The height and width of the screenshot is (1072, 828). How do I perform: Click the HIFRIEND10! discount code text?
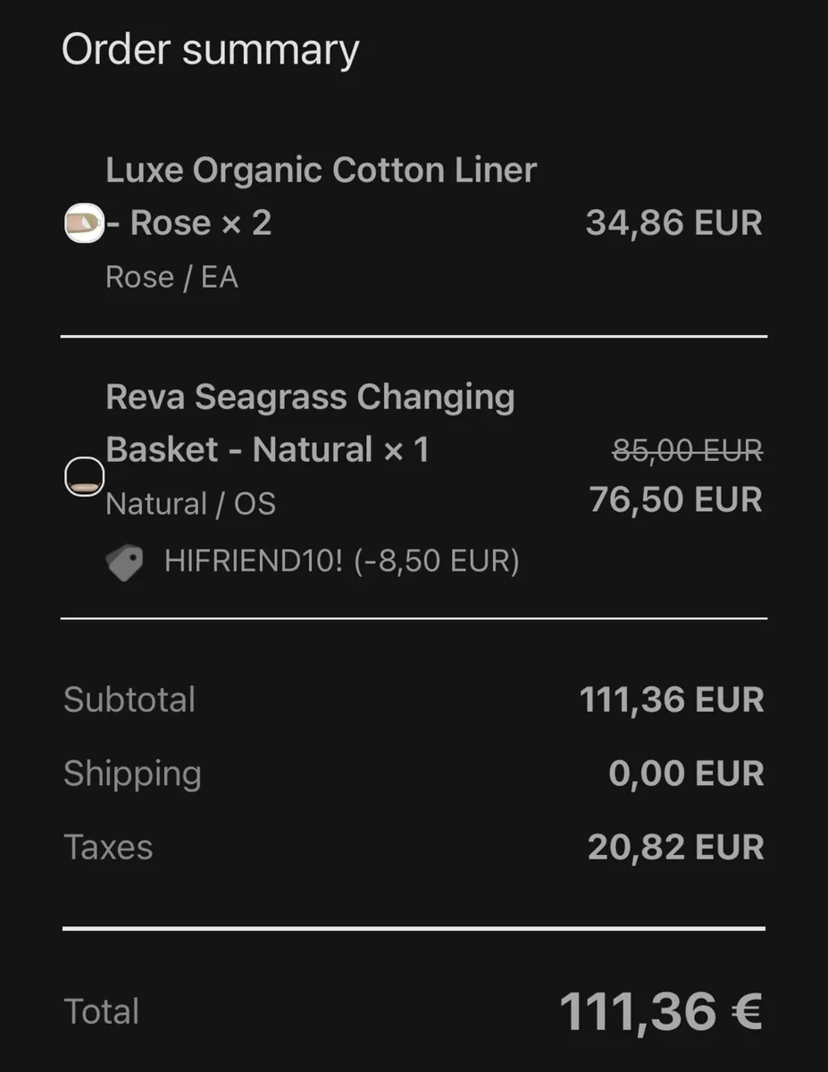click(x=341, y=562)
